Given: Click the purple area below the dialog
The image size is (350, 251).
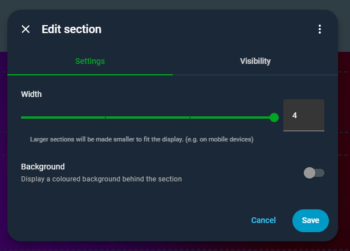Looking at the screenshot, I should (x=171, y=246).
